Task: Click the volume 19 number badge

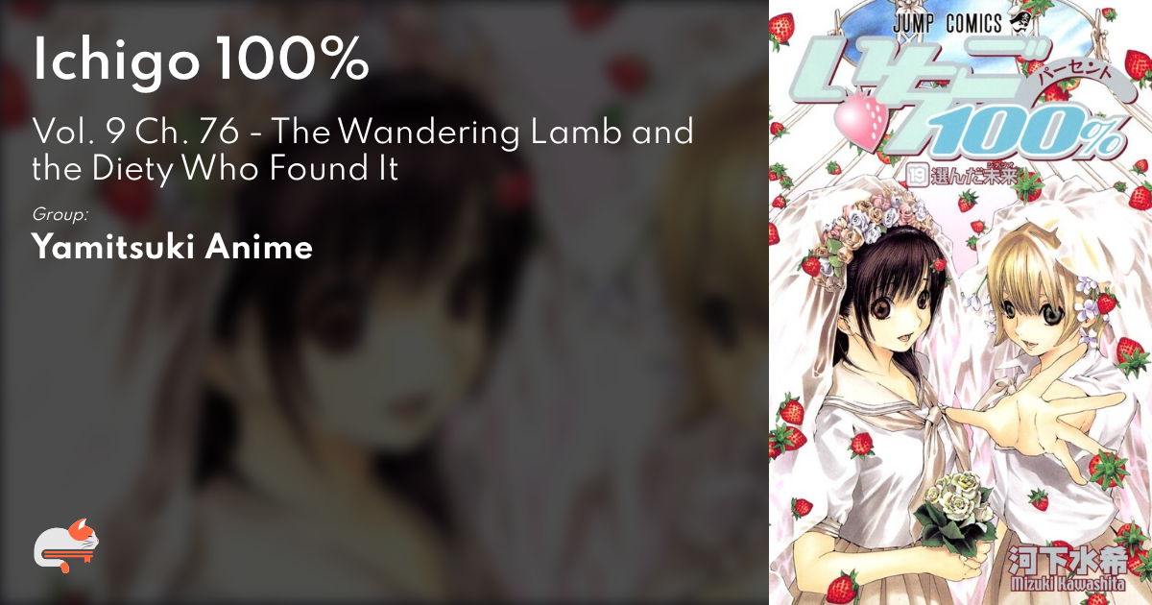Action: click(x=914, y=174)
